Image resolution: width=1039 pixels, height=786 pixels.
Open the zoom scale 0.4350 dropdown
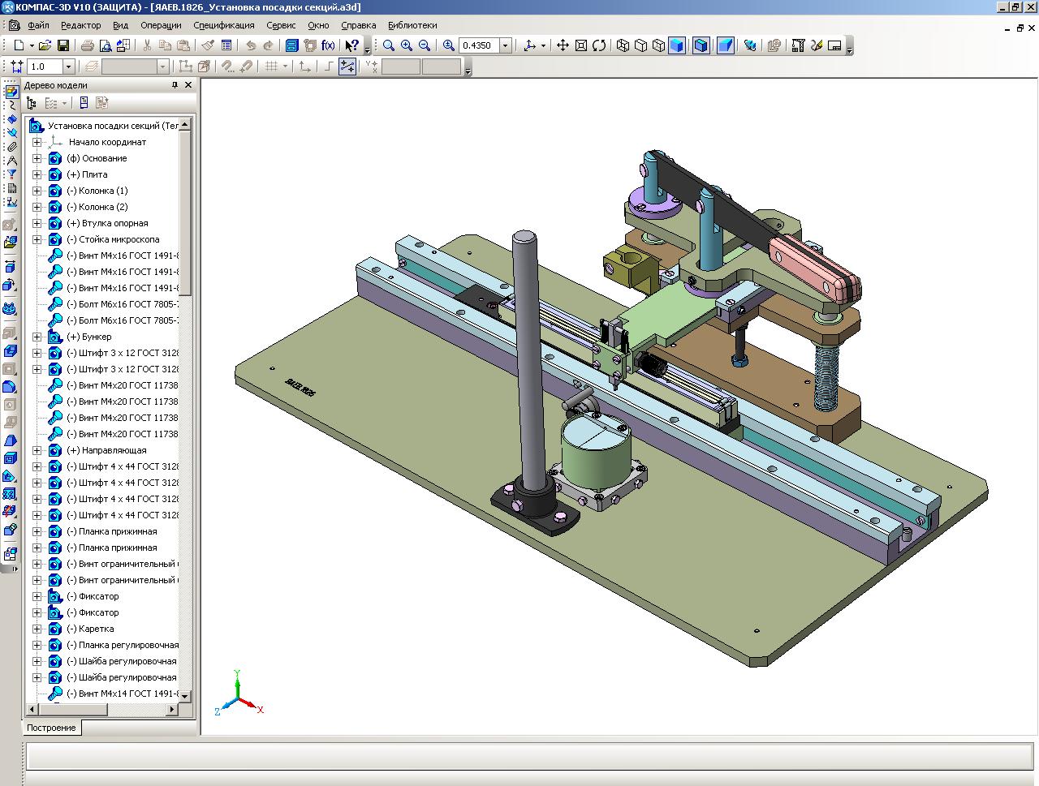[x=506, y=45]
